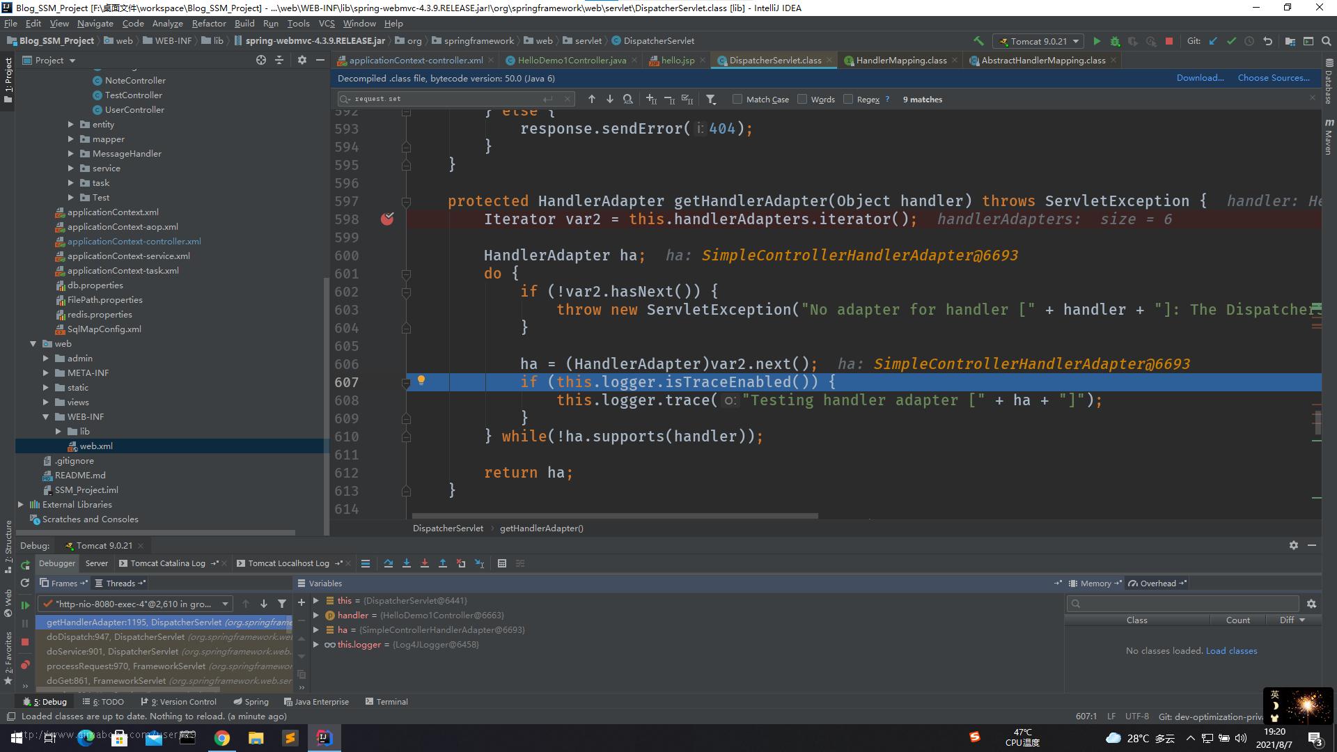Enable Words search checkbox
1337x752 pixels.
point(802,99)
